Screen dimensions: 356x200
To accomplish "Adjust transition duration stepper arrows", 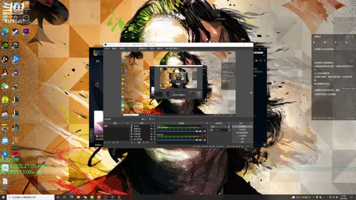I will click(x=229, y=130).
